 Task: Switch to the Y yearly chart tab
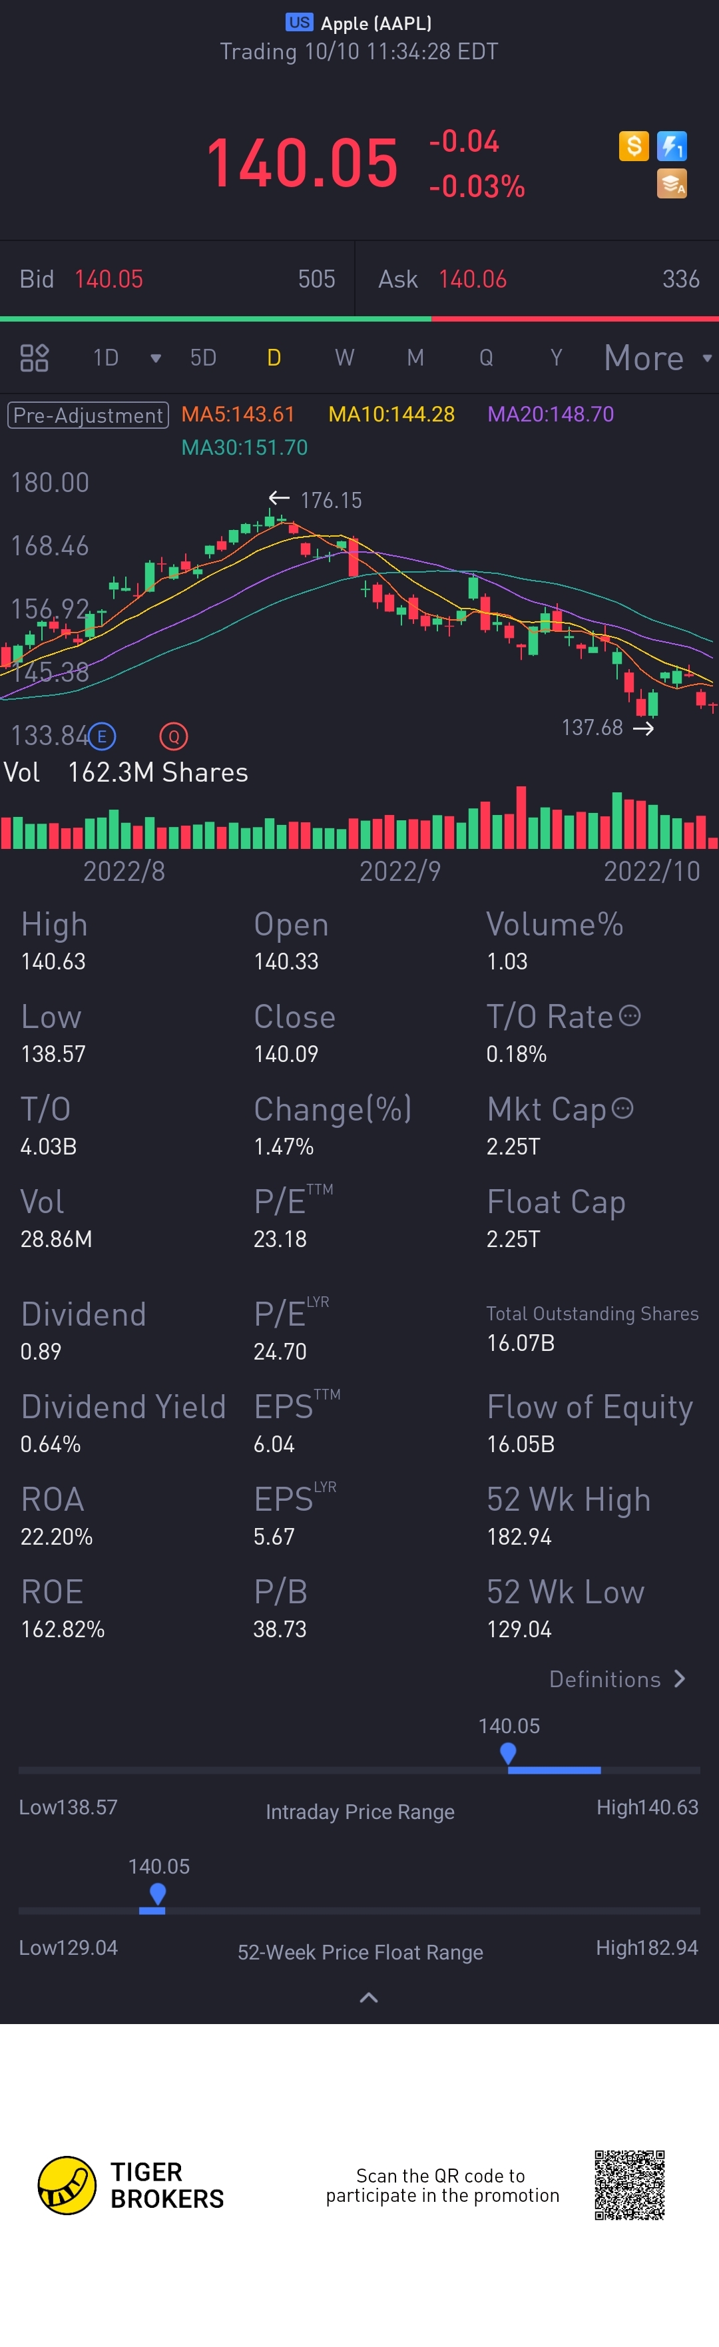[x=556, y=357]
